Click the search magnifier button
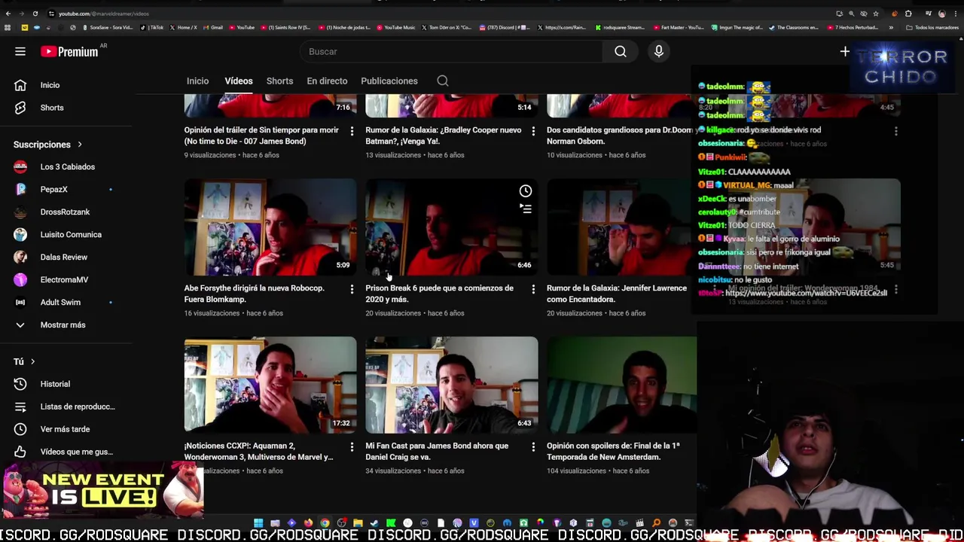 tap(620, 51)
